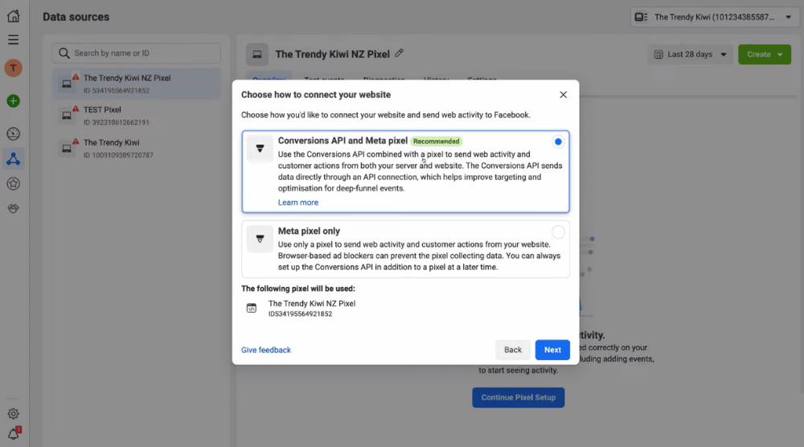This screenshot has height=447, width=804.
Task: Edit pixel name with pencil icon
Action: pyautogui.click(x=399, y=53)
